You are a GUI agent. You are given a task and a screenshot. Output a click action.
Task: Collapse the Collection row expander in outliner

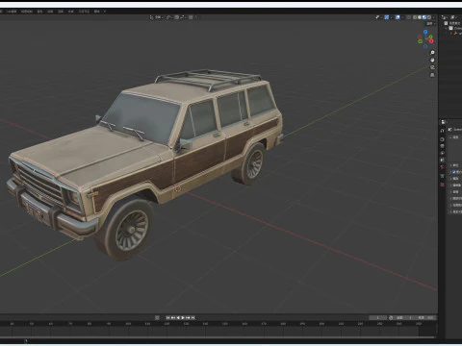[x=446, y=28]
